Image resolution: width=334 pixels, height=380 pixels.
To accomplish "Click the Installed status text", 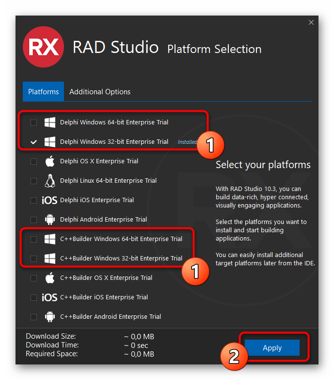I will (x=187, y=142).
